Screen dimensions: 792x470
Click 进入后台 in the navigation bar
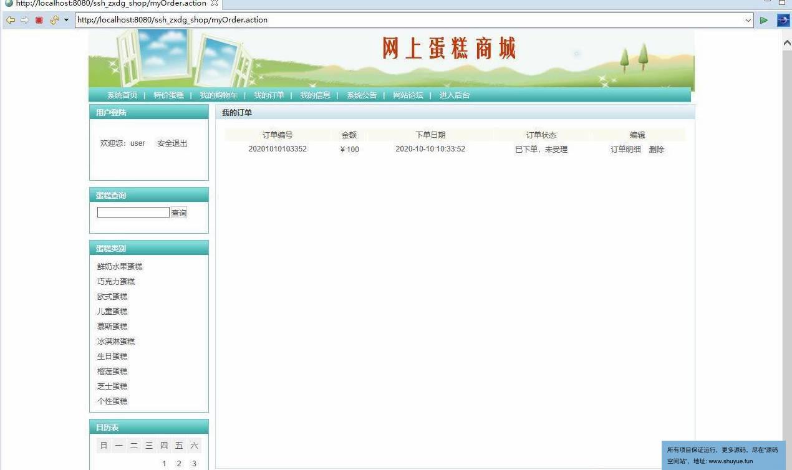click(x=455, y=95)
